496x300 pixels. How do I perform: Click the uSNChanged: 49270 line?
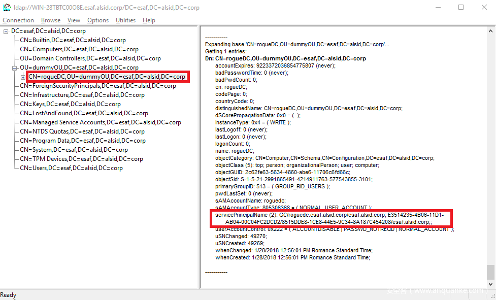tap(241, 237)
